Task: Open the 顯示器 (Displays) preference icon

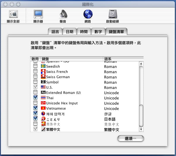Action: click(x=38, y=15)
